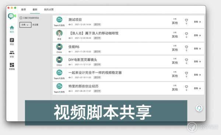The width and height of the screenshot is (221, 135).
Task: Like the 测试项目 project with heart icon
Action: (186, 20)
